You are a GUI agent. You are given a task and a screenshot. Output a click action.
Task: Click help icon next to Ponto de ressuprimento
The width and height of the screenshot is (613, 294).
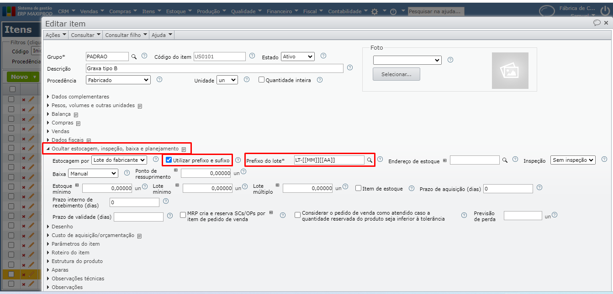243,171
